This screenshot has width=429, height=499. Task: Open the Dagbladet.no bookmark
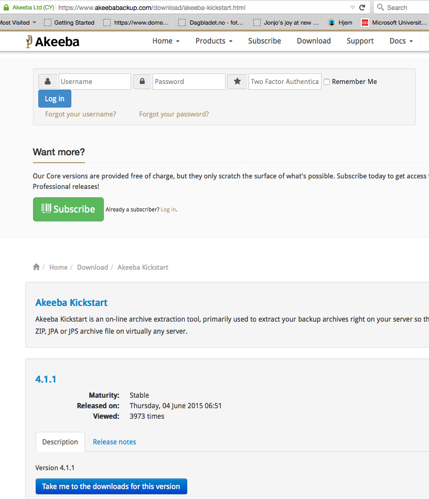[x=211, y=23]
